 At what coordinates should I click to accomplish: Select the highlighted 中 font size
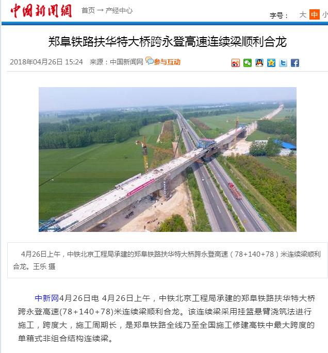[315, 14]
